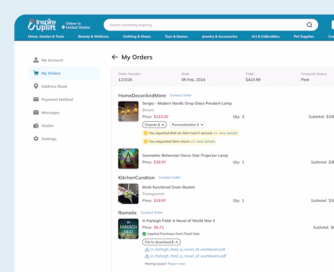Collapse the File to download 2 expander
This screenshot has width=334, height=272.
(x=161, y=242)
